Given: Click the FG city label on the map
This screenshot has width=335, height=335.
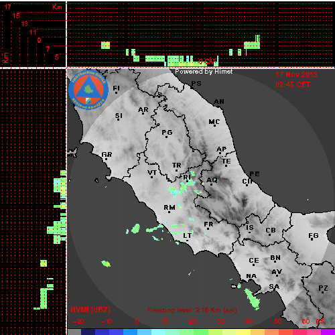Looking at the screenshot, I should [x=314, y=235].
